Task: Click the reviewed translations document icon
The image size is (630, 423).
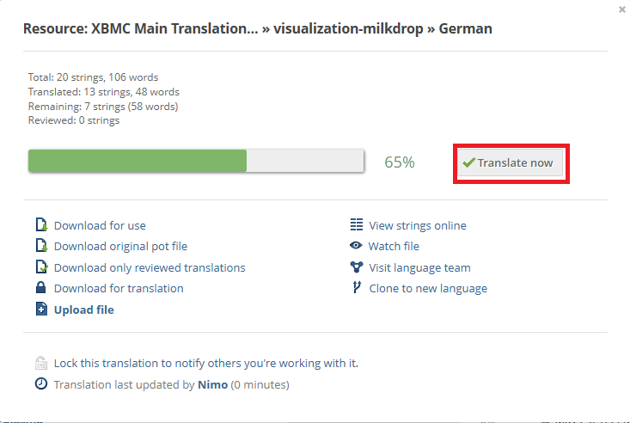Action: click(41, 267)
